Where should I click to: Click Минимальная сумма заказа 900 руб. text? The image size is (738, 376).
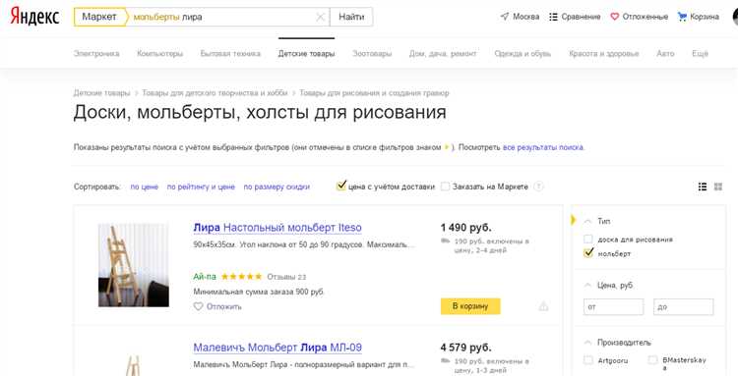pyautogui.click(x=259, y=292)
